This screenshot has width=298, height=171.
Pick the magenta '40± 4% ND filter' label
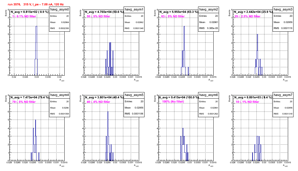(x=98, y=102)
